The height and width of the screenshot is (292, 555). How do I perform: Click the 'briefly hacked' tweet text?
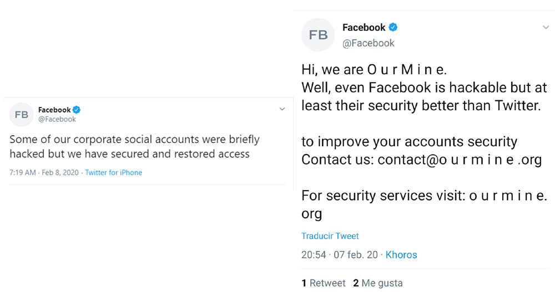pos(134,146)
